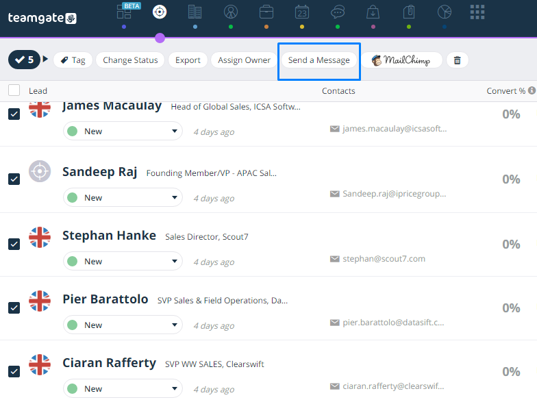The width and height of the screenshot is (537, 402).
Task: Click the Change Status button
Action: click(x=130, y=60)
